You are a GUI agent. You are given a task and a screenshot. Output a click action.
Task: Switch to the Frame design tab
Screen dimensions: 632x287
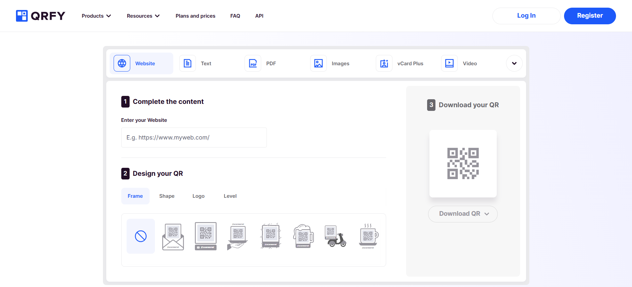(135, 196)
